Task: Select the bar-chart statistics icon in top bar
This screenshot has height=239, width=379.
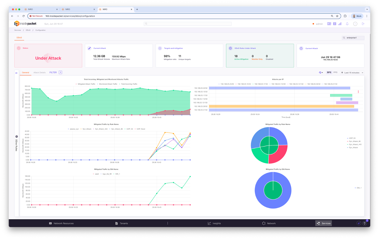Action: (340, 23)
